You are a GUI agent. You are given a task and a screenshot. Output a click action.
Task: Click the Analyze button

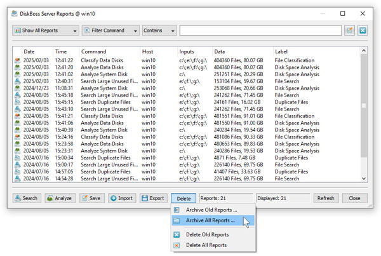point(60,198)
